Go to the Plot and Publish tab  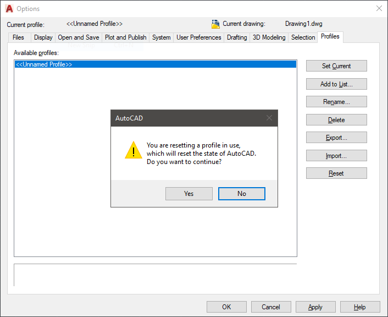(125, 37)
